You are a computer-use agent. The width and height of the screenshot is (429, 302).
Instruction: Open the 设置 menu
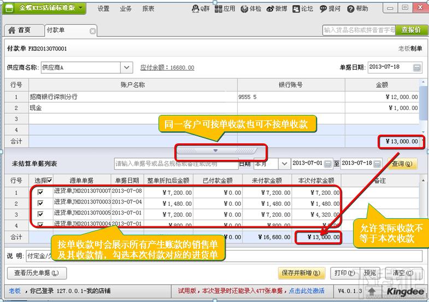click(103, 9)
